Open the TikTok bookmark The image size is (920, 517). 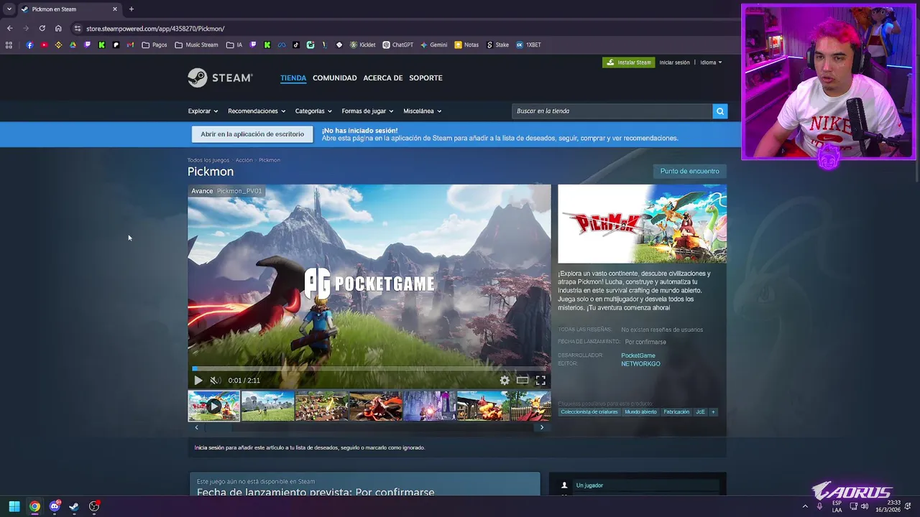(x=295, y=45)
